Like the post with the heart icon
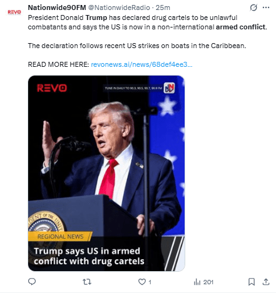 coord(142,282)
